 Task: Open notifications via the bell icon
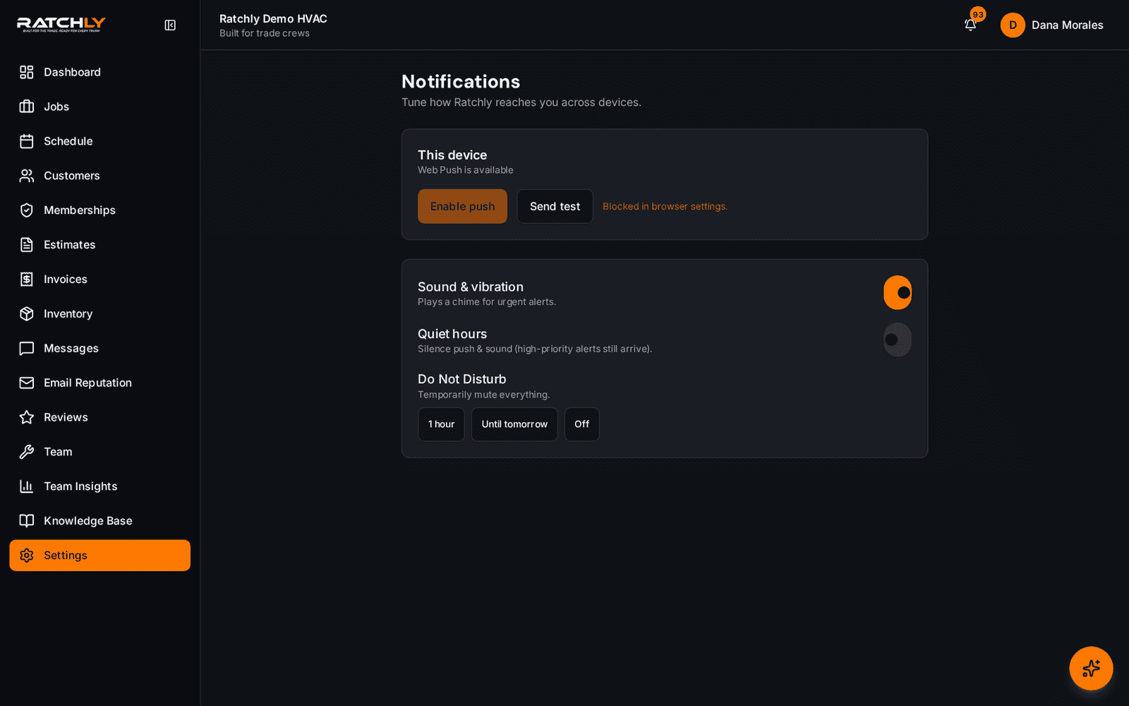click(970, 25)
